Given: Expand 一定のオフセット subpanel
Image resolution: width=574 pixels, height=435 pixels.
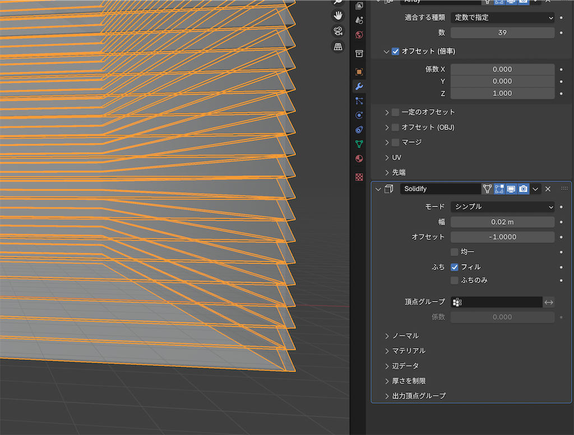Looking at the screenshot, I should [387, 113].
